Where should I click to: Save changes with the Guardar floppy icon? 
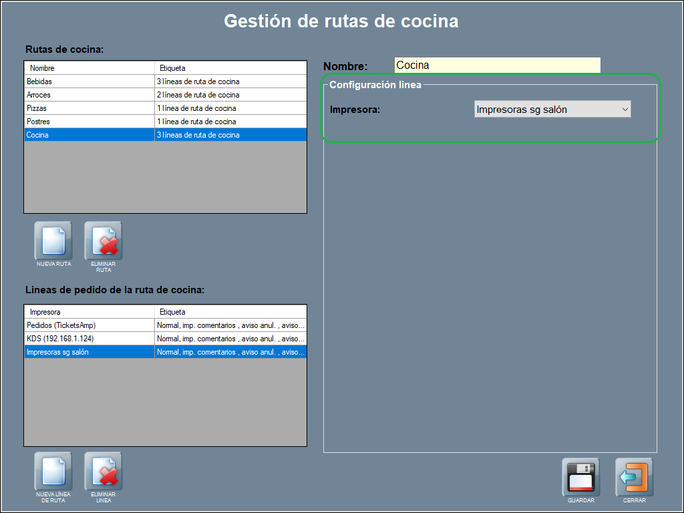[x=580, y=477]
